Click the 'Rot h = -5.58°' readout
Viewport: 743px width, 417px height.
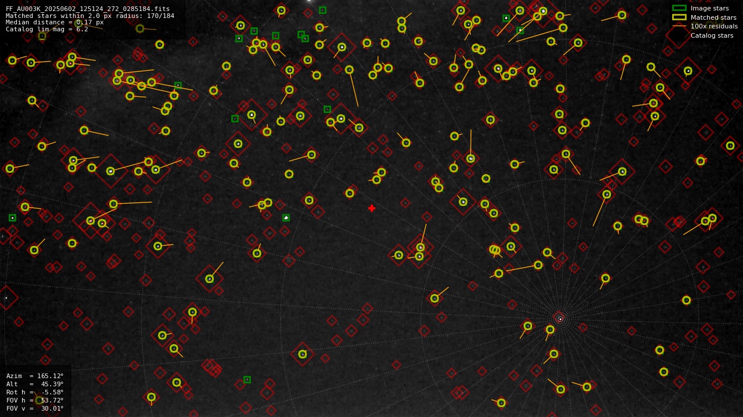click(35, 392)
